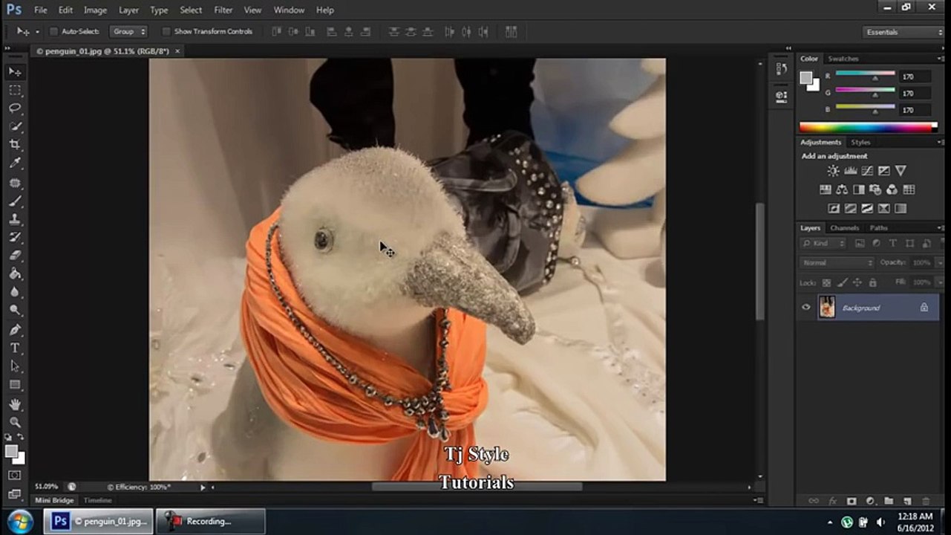Viewport: 951px width, 535px height.
Task: Expand the Essentials workspace dropdown
Action: click(903, 32)
